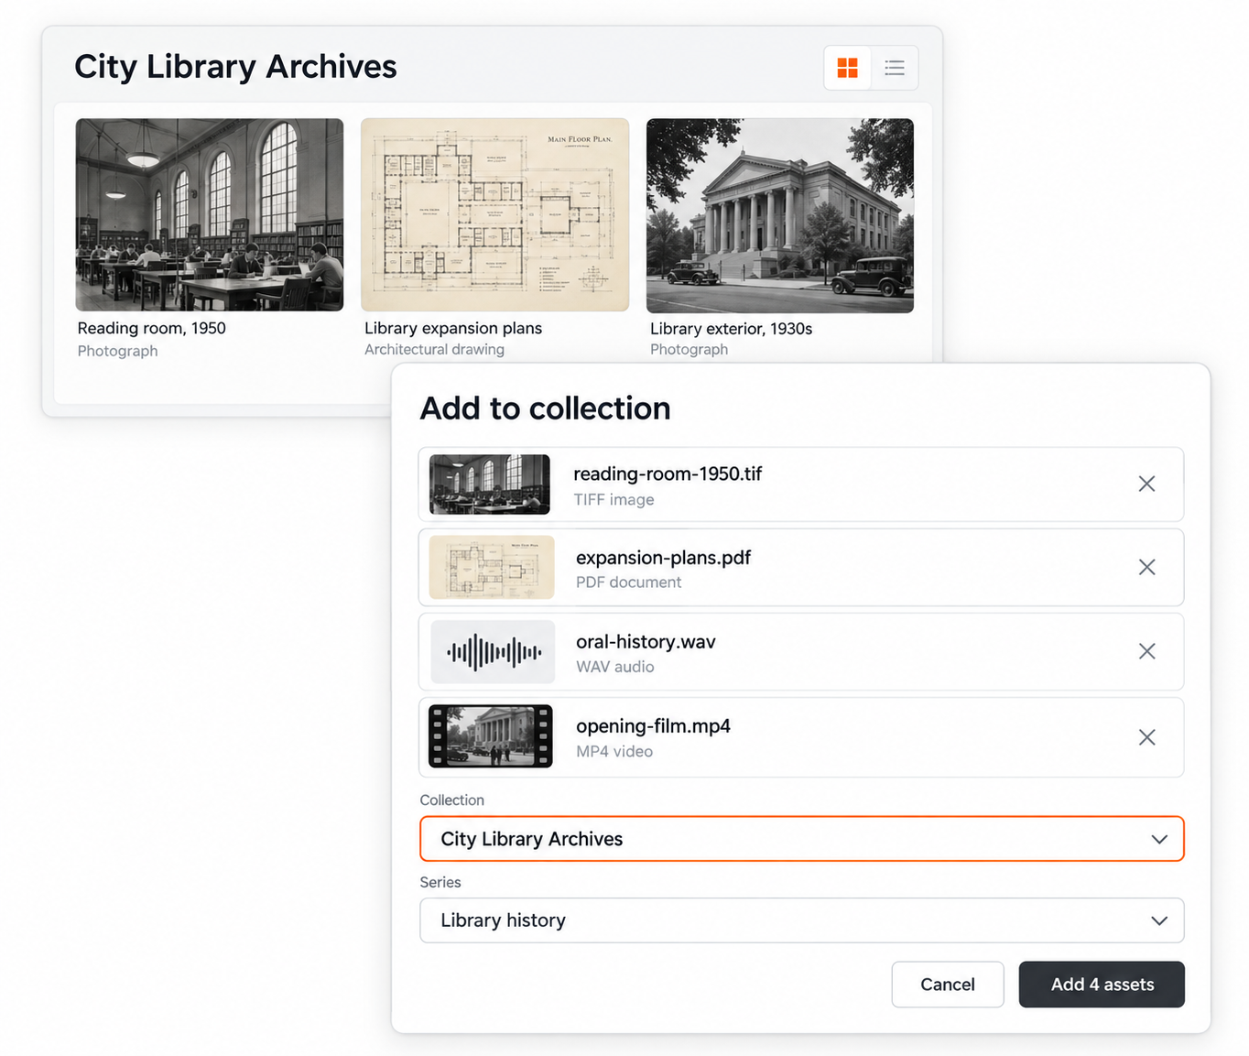1249x1056 pixels.
Task: Remove reading-room-1950.tif from the list
Action: point(1146,484)
